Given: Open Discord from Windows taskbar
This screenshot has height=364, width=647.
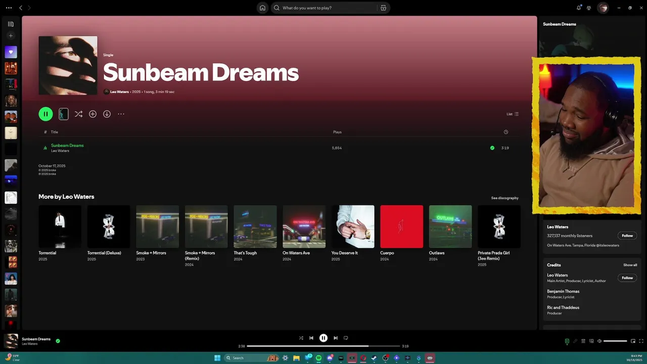Looking at the screenshot, I should 330,358.
